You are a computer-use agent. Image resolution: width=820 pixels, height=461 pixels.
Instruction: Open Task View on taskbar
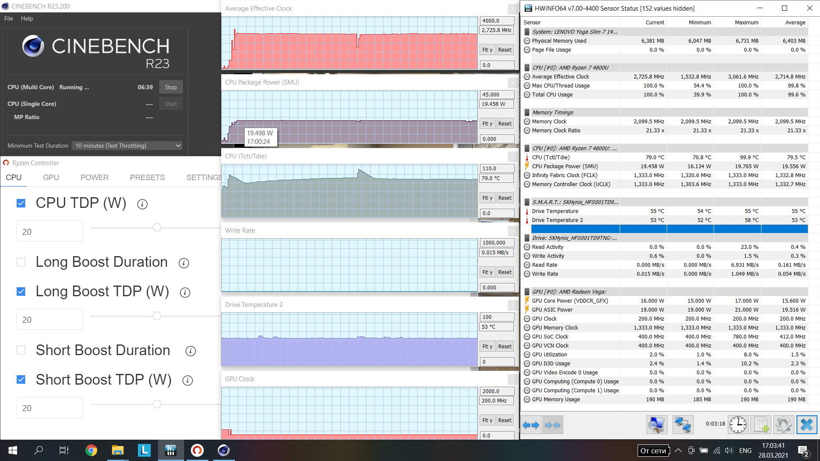(64, 450)
